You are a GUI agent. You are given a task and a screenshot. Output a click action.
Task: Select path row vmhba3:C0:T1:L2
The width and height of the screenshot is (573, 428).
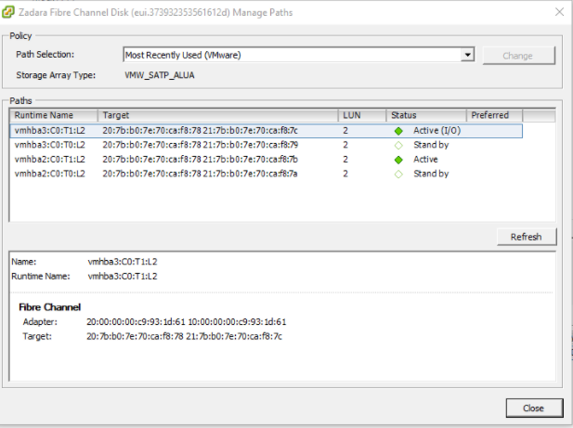(x=267, y=131)
